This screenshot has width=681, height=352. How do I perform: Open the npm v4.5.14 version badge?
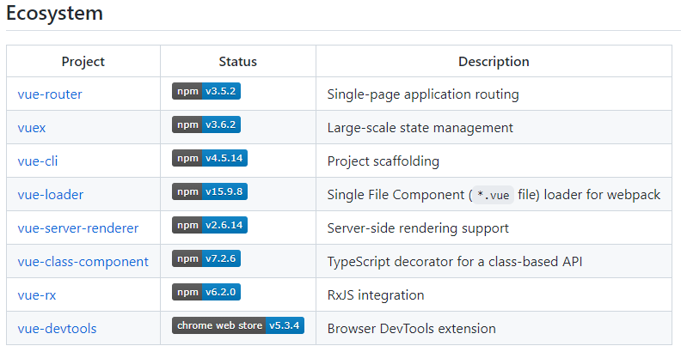209,159
